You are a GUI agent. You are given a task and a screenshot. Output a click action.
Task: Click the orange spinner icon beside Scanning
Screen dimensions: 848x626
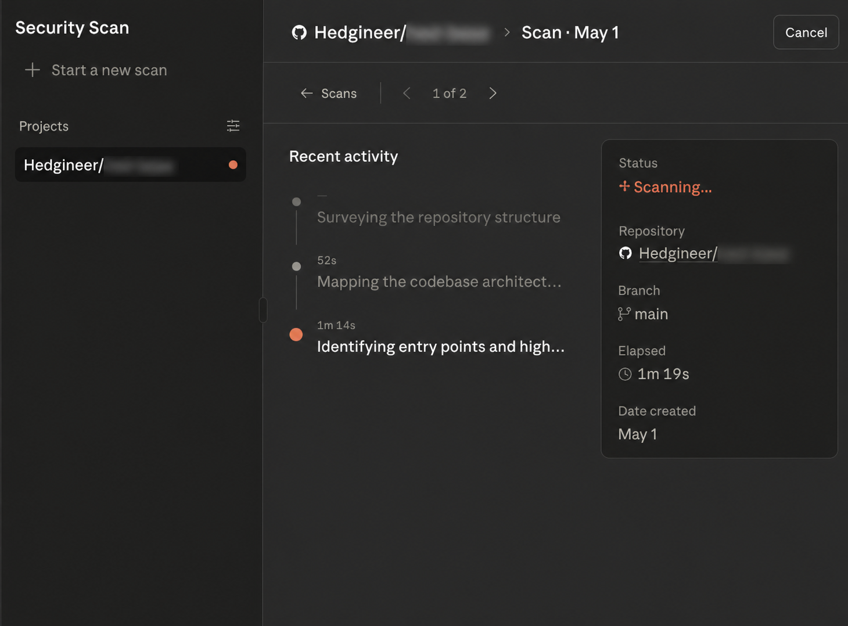click(624, 186)
